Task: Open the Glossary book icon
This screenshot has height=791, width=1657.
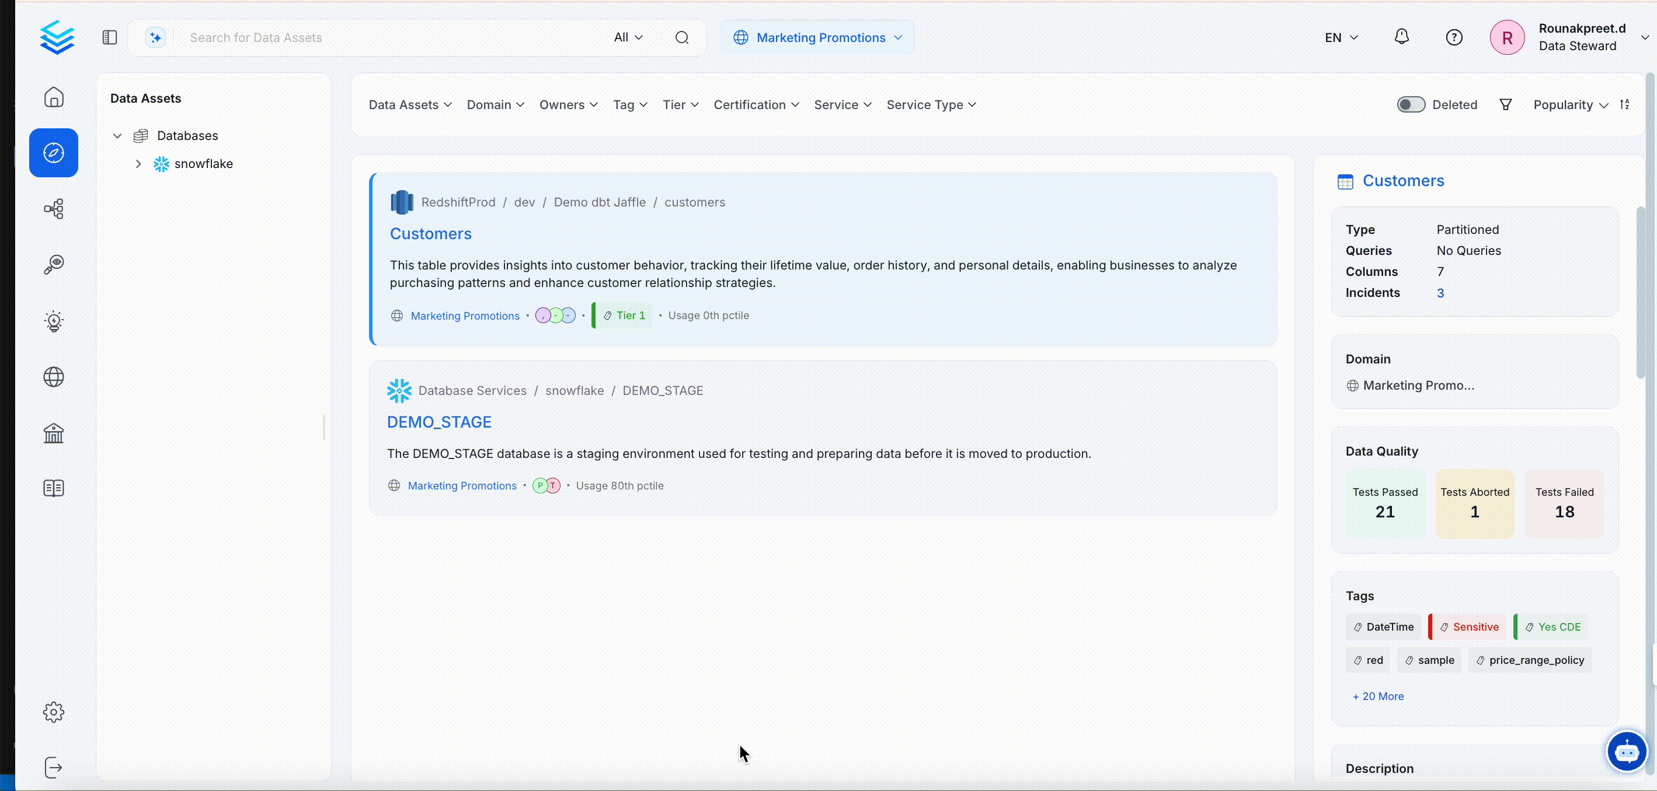Action: tap(53, 488)
